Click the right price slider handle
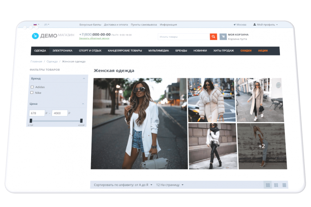This screenshot has height=207, width=311. tap(81, 120)
